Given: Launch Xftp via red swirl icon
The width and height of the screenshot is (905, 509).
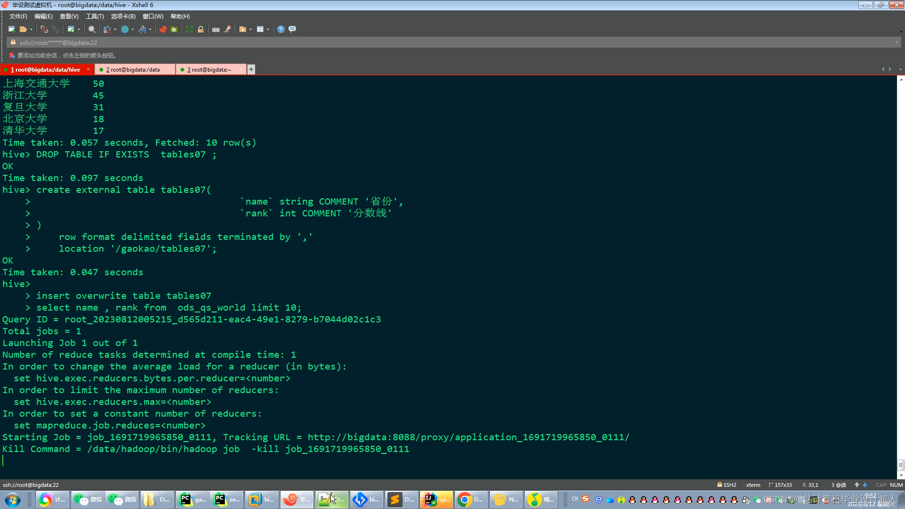Looking at the screenshot, I should (163, 29).
